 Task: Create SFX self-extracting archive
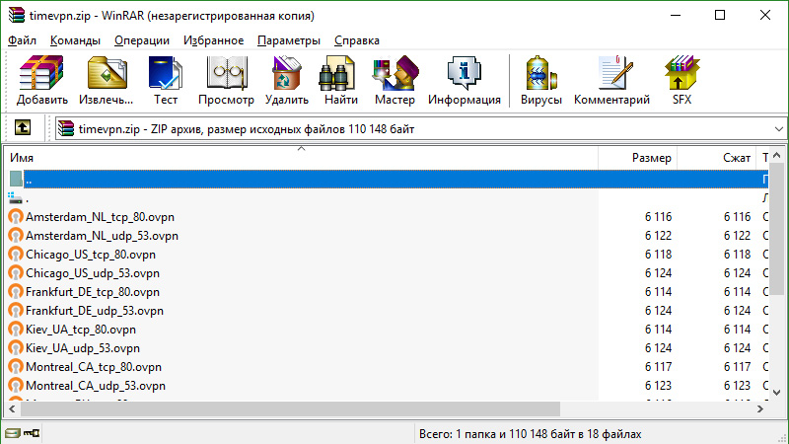(681, 80)
